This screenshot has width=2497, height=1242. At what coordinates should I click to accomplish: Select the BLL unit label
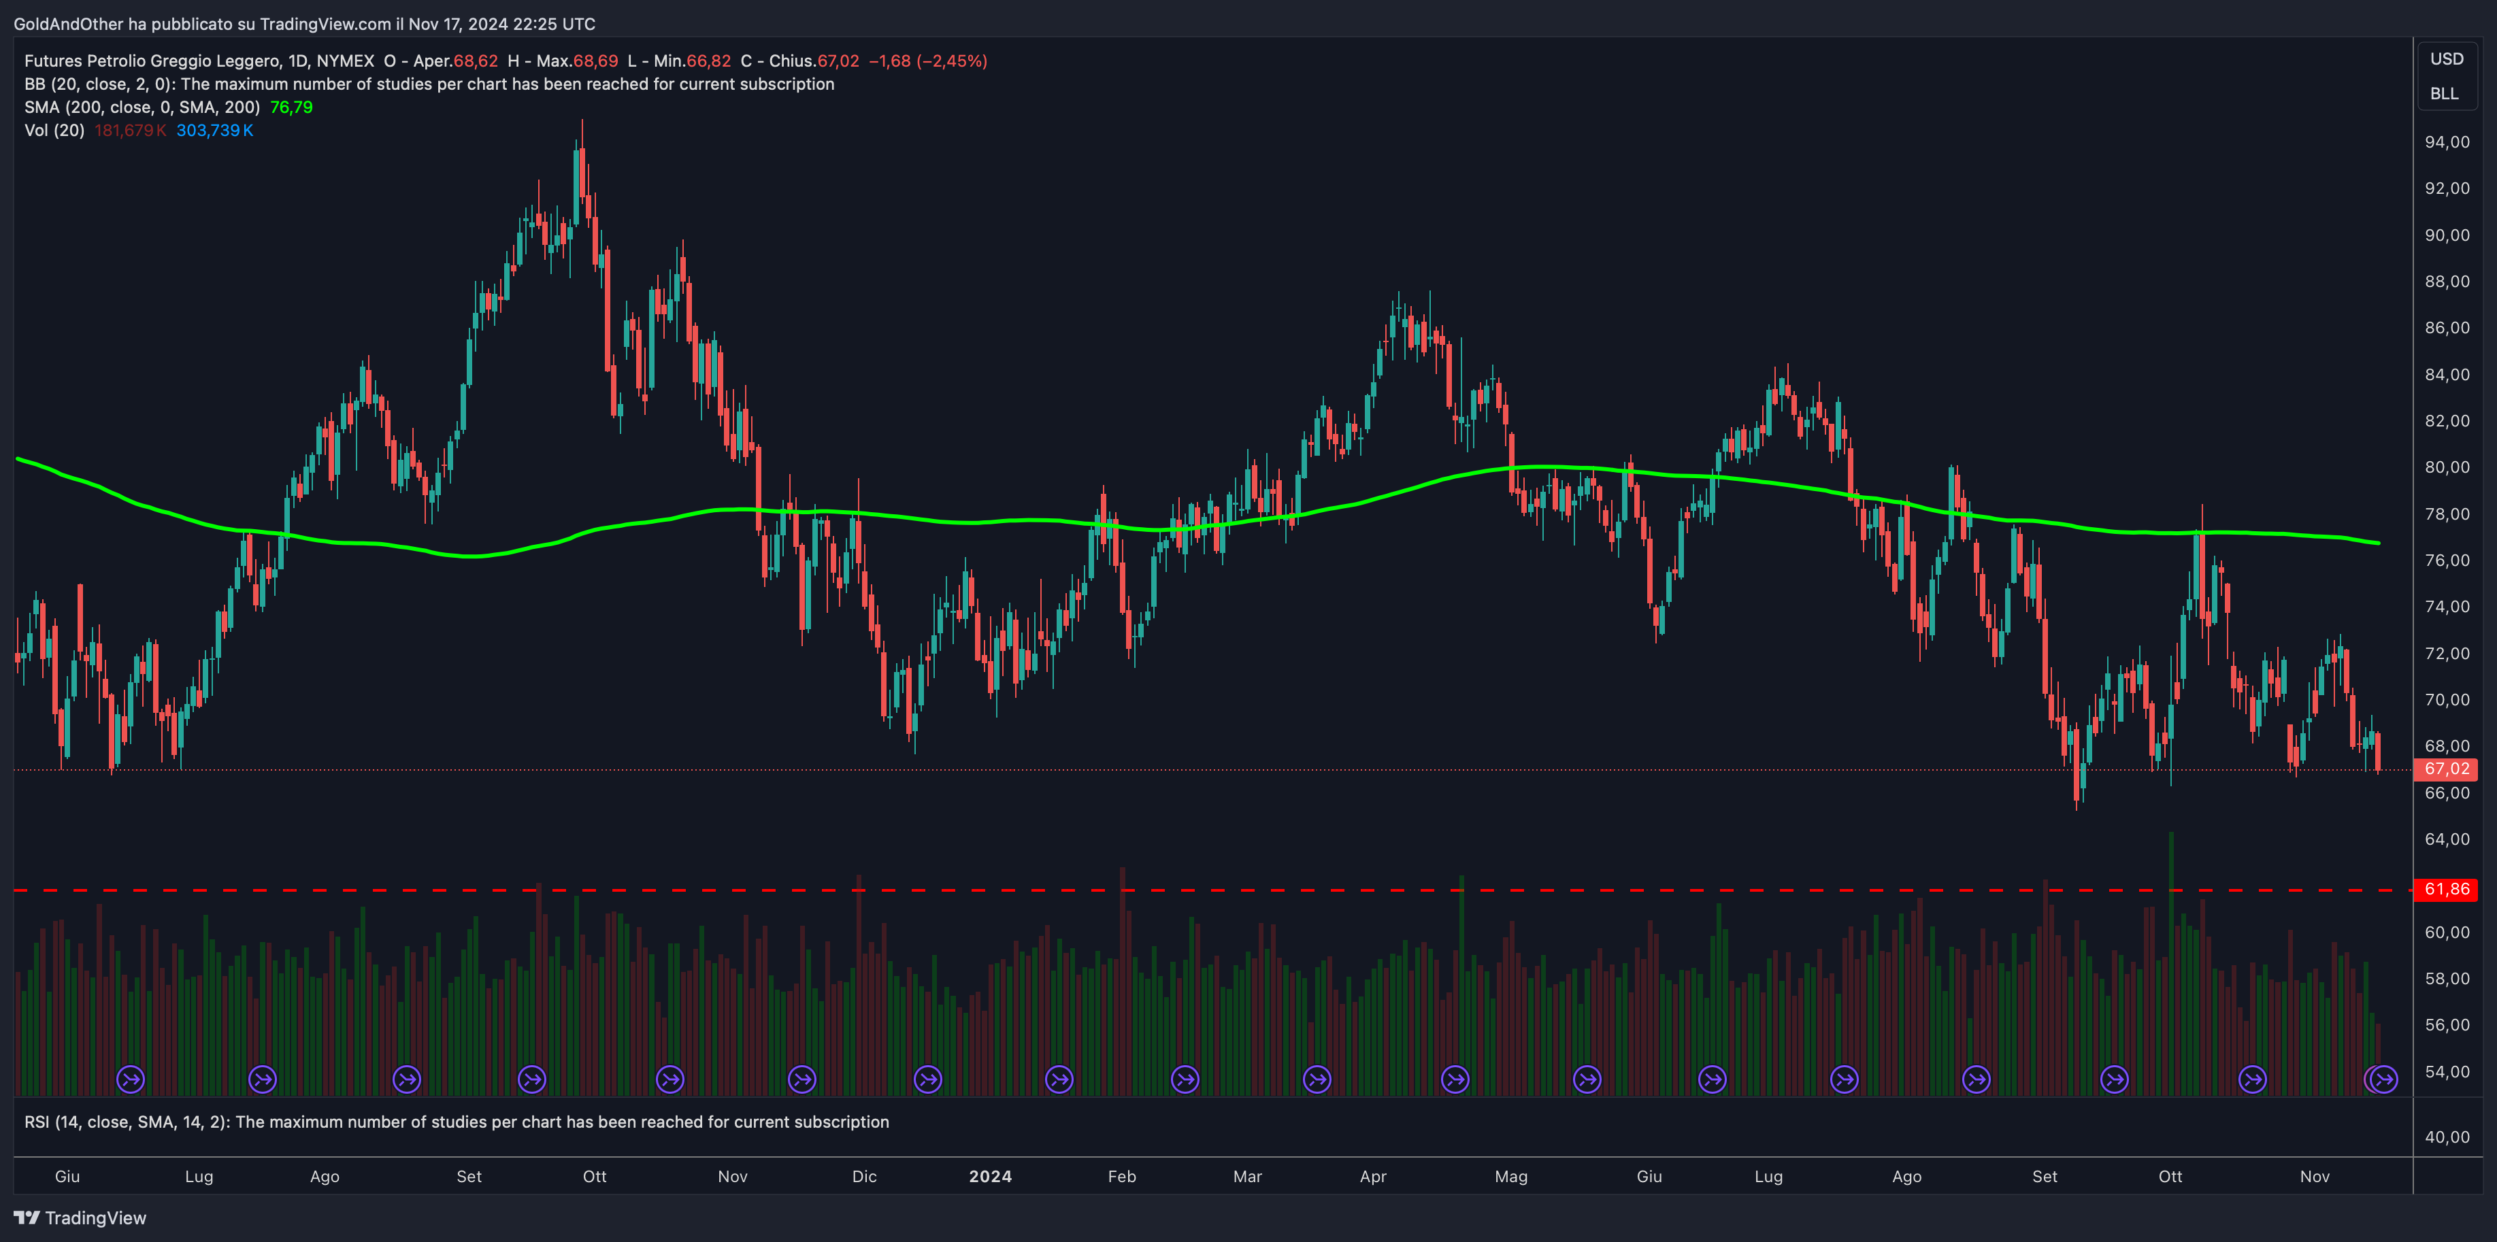2444,94
